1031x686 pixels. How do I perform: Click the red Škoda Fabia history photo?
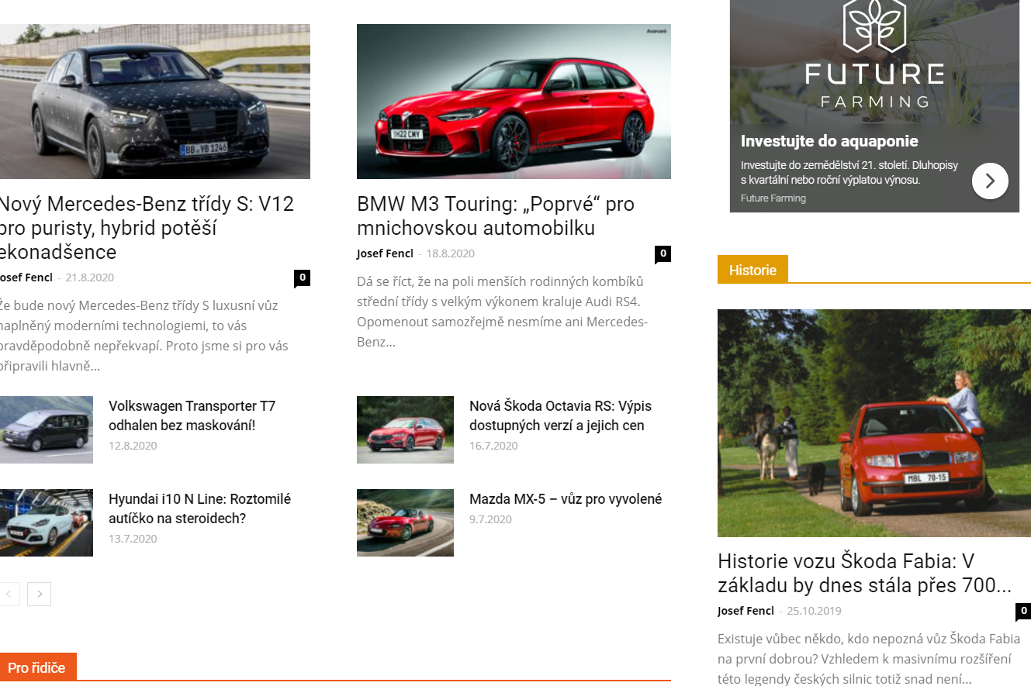(874, 423)
